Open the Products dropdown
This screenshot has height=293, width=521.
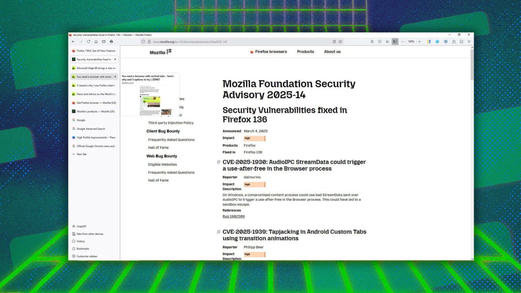[x=305, y=52]
